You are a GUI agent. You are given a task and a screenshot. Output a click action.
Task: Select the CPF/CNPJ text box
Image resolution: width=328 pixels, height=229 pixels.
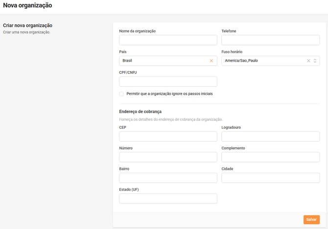(x=168, y=81)
